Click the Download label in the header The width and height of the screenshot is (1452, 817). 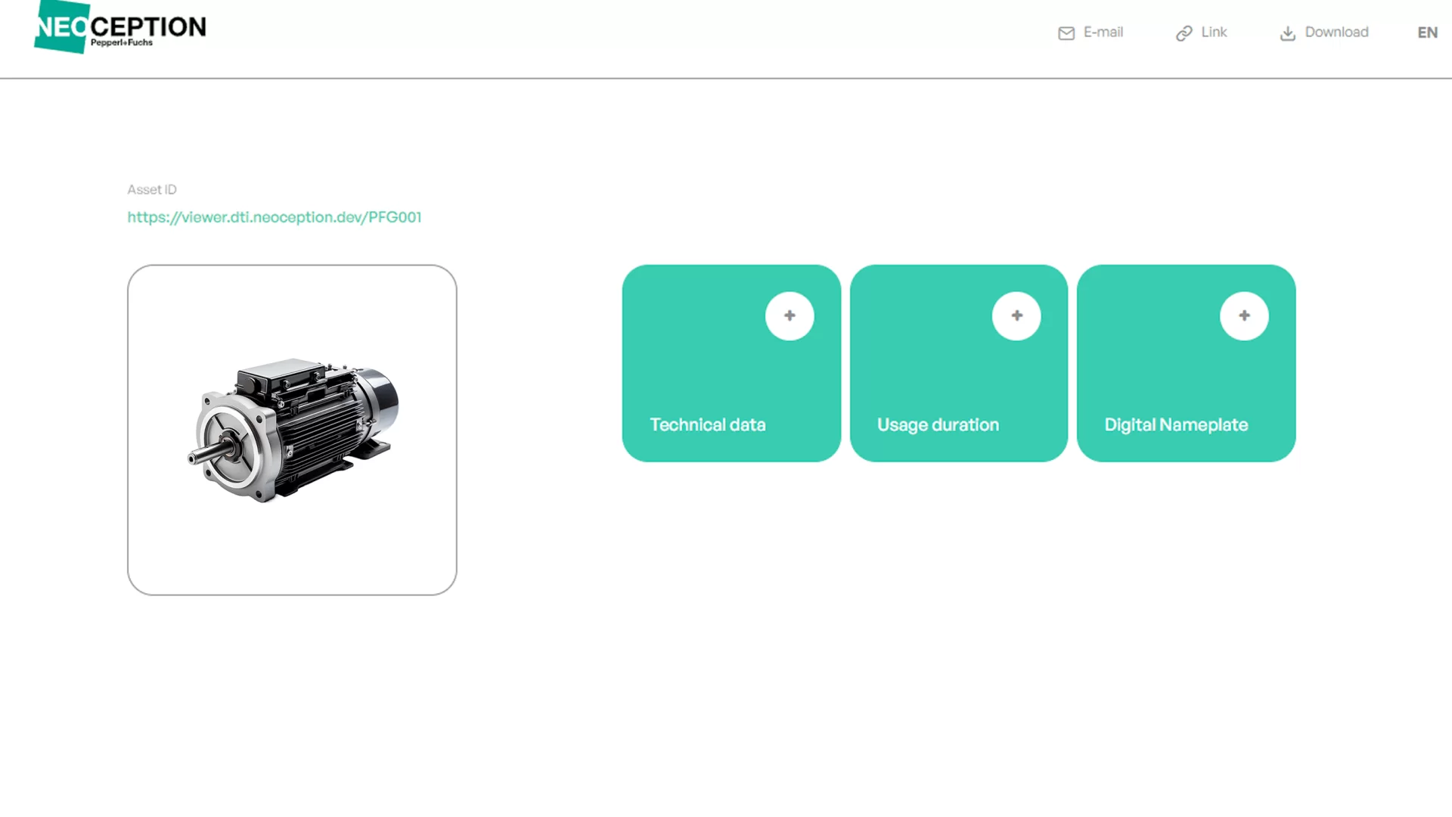coord(1336,33)
